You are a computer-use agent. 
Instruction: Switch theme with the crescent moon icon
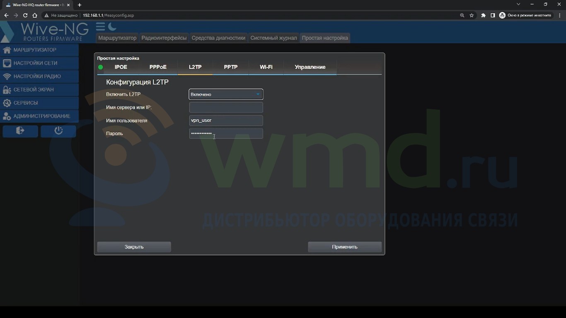pos(112,27)
